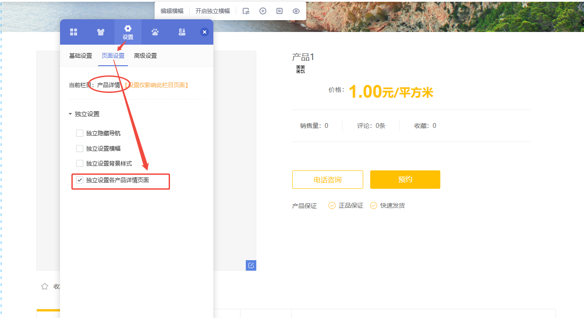Screen dimensions: 584x318
Task: Select the 页面设置 tab
Action: tap(113, 56)
